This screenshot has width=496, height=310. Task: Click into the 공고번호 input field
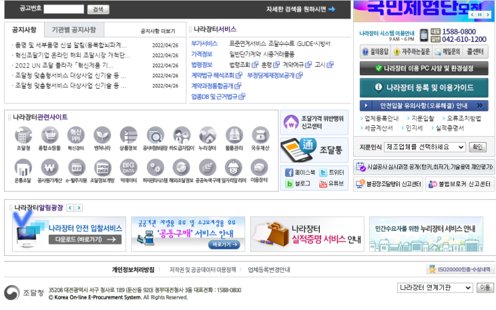click(64, 9)
